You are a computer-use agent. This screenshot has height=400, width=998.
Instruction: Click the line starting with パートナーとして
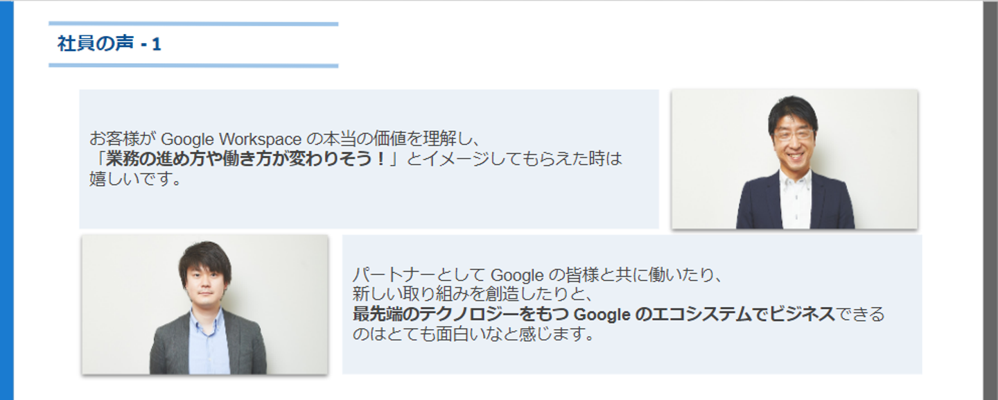click(x=537, y=275)
